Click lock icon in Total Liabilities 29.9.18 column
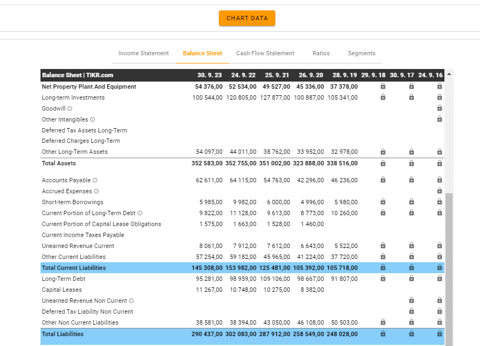Screen dimensions: 480x346 [x=383, y=333]
